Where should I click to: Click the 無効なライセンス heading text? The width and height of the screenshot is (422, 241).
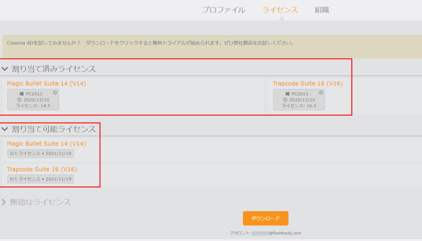pos(40,202)
